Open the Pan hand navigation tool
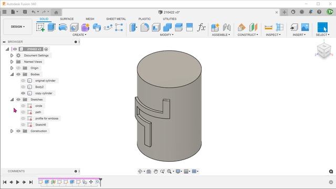 (156, 171)
